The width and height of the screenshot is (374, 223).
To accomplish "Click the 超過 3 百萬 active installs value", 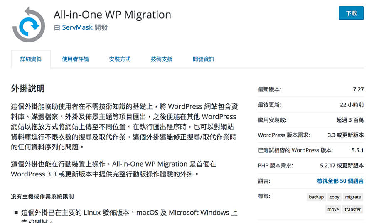I will tap(350, 120).
